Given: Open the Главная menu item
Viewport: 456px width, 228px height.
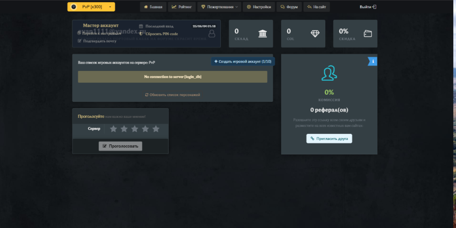Looking at the screenshot, I should tap(153, 7).
